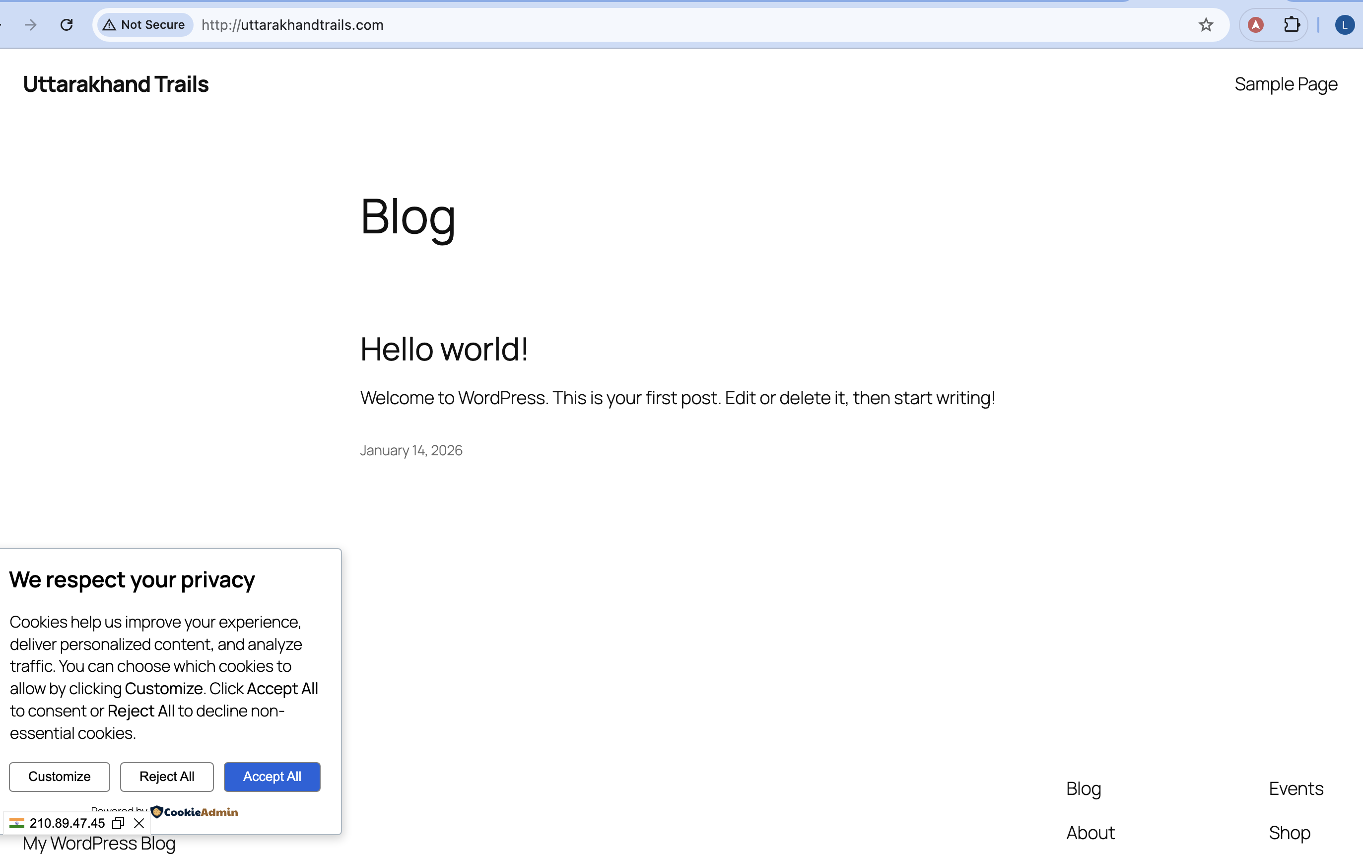Open the Events footer link
The height and width of the screenshot is (855, 1363).
[x=1295, y=788]
